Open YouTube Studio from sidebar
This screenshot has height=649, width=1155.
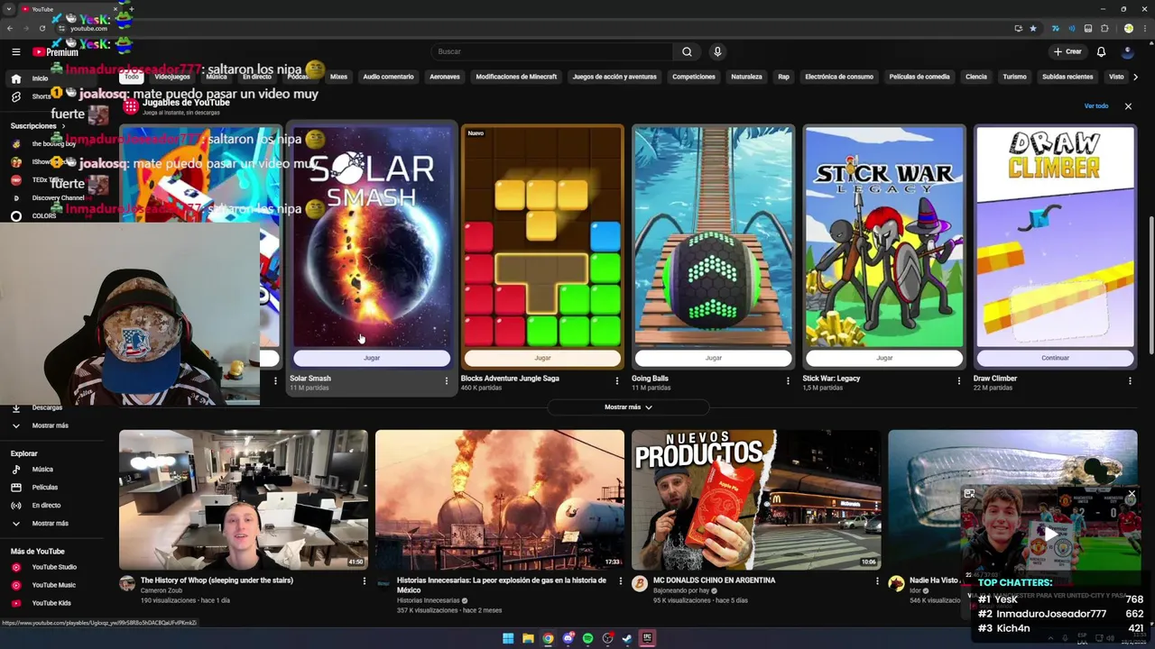54,567
